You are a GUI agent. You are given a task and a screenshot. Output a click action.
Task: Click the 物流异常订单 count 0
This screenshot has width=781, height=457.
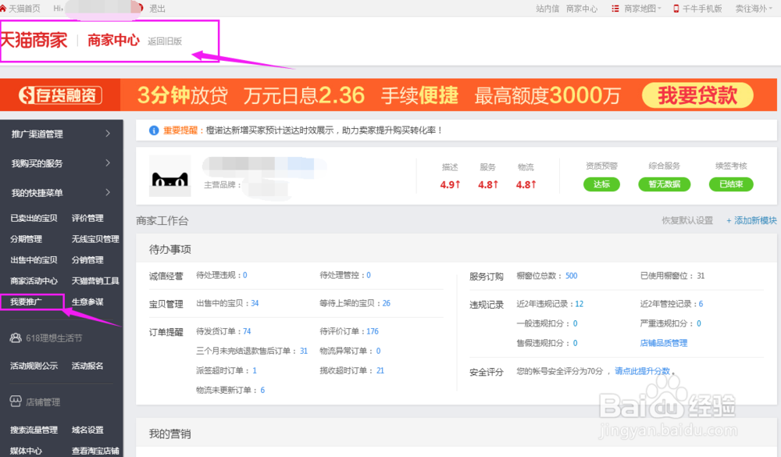[379, 352]
